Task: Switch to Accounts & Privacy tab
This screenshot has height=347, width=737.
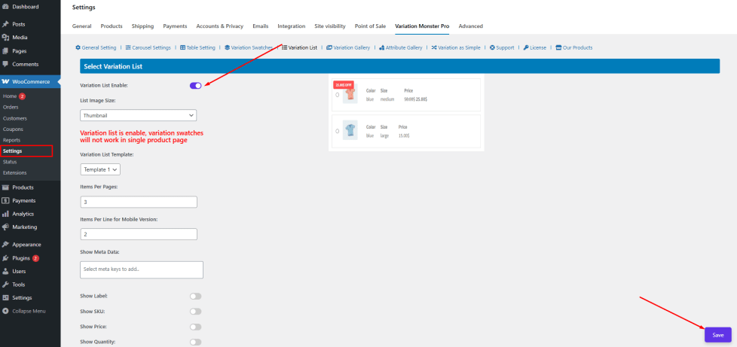Action: 219,26
